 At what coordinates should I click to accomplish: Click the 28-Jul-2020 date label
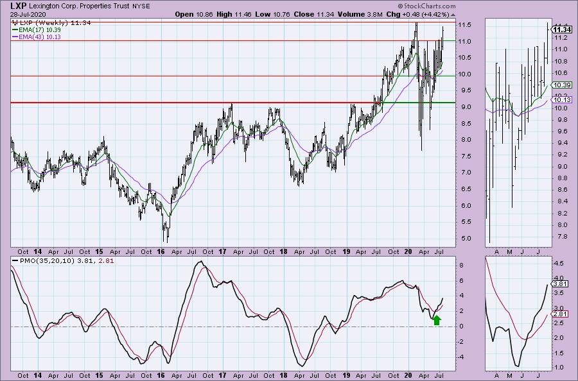click(28, 14)
